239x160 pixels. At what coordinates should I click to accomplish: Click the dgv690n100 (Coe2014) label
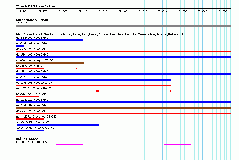coord(32,54)
